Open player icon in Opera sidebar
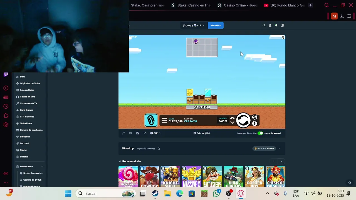Viewport: 356px width, 200px height. click(6, 88)
